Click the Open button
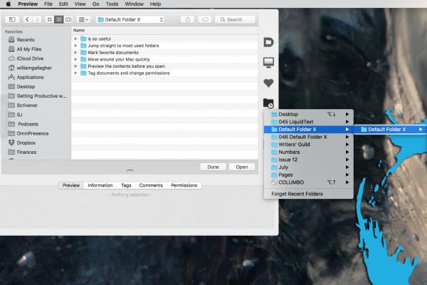 coord(242,167)
